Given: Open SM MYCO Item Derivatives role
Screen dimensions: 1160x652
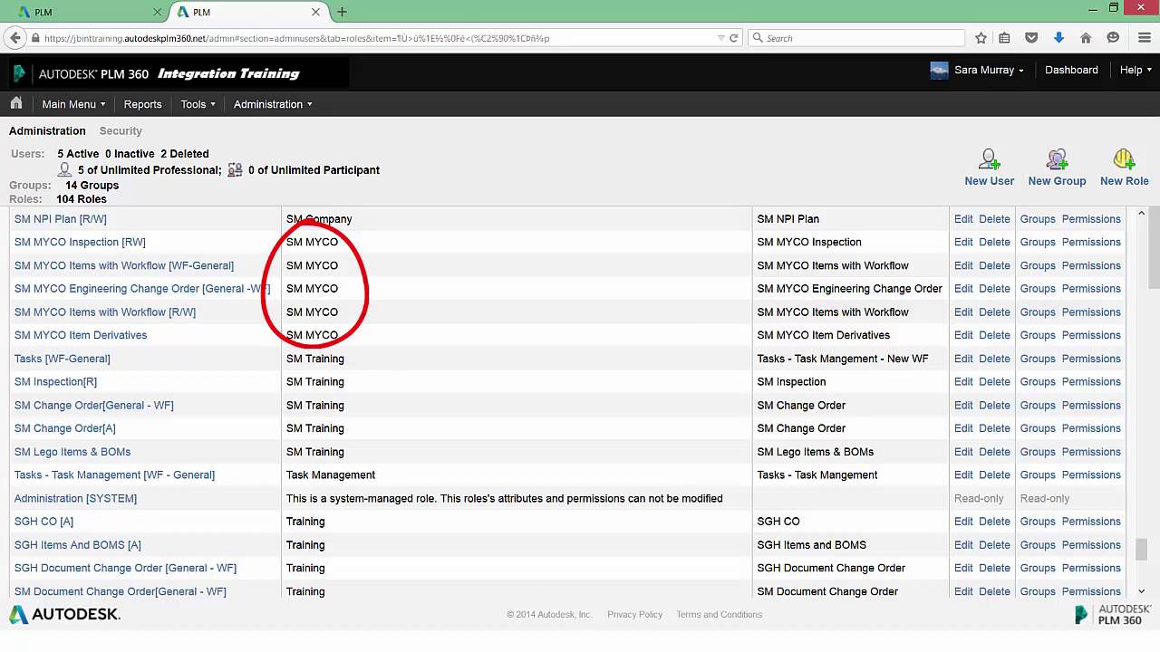Looking at the screenshot, I should (x=81, y=335).
